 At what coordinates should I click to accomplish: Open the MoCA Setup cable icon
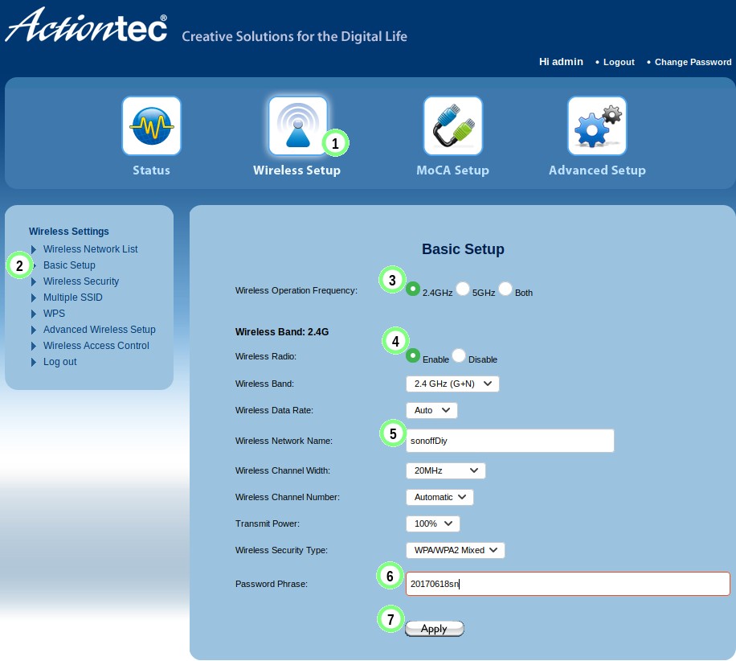[x=452, y=126]
